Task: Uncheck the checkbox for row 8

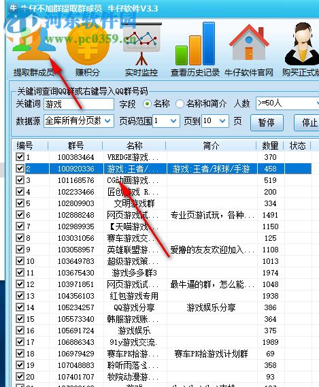Action: click(x=20, y=237)
